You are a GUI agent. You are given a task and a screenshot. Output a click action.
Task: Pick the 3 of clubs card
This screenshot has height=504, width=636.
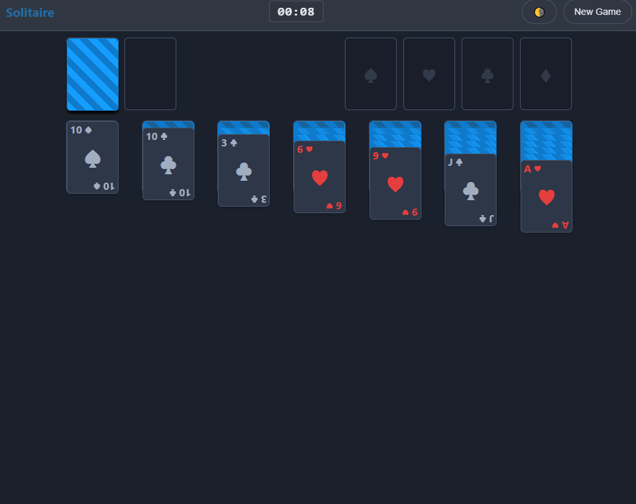[244, 171]
